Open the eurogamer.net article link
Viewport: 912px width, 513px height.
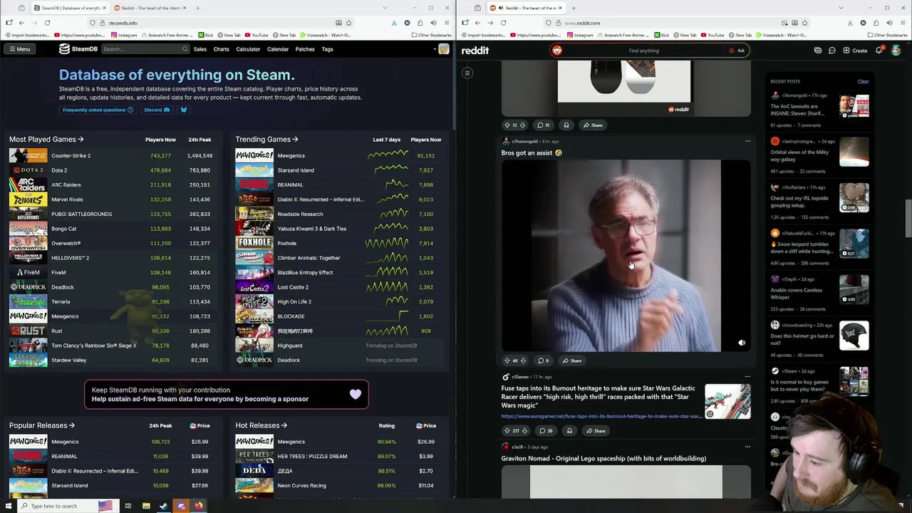coord(601,416)
